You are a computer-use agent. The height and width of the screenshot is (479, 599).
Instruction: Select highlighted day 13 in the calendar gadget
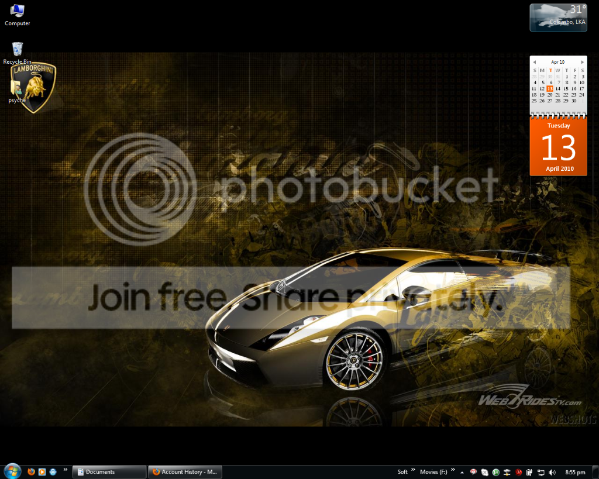[550, 89]
